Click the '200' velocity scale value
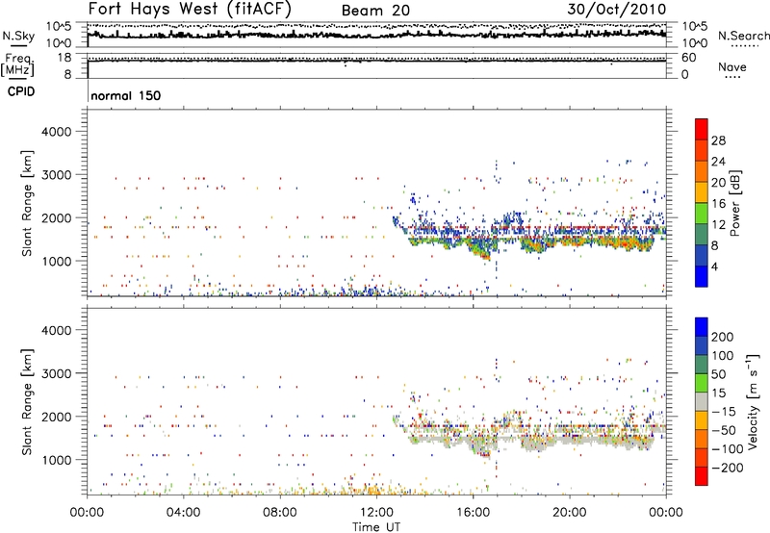 tap(723, 337)
